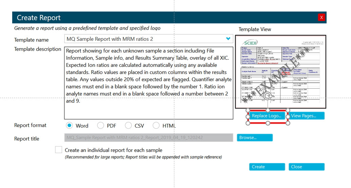The height and width of the screenshot is (188, 351).
Task: Click the 'Create Report' dialog title
Action: [39, 18]
